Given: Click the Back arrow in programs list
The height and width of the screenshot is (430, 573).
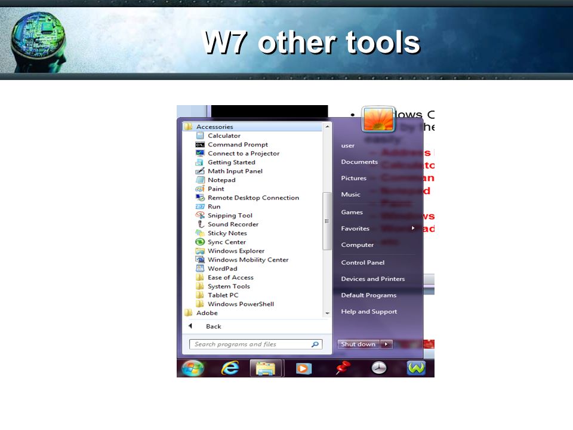Looking at the screenshot, I should coord(190,326).
